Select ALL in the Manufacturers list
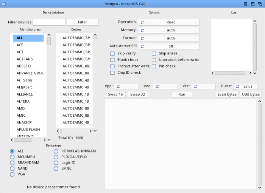265x193 pixels. point(28,38)
